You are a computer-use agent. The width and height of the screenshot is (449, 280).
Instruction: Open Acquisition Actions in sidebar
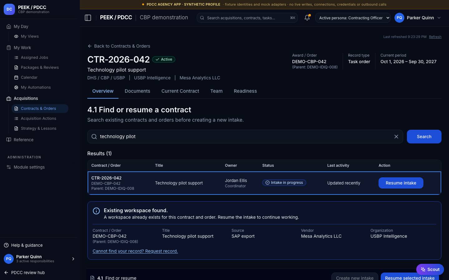click(x=40, y=119)
